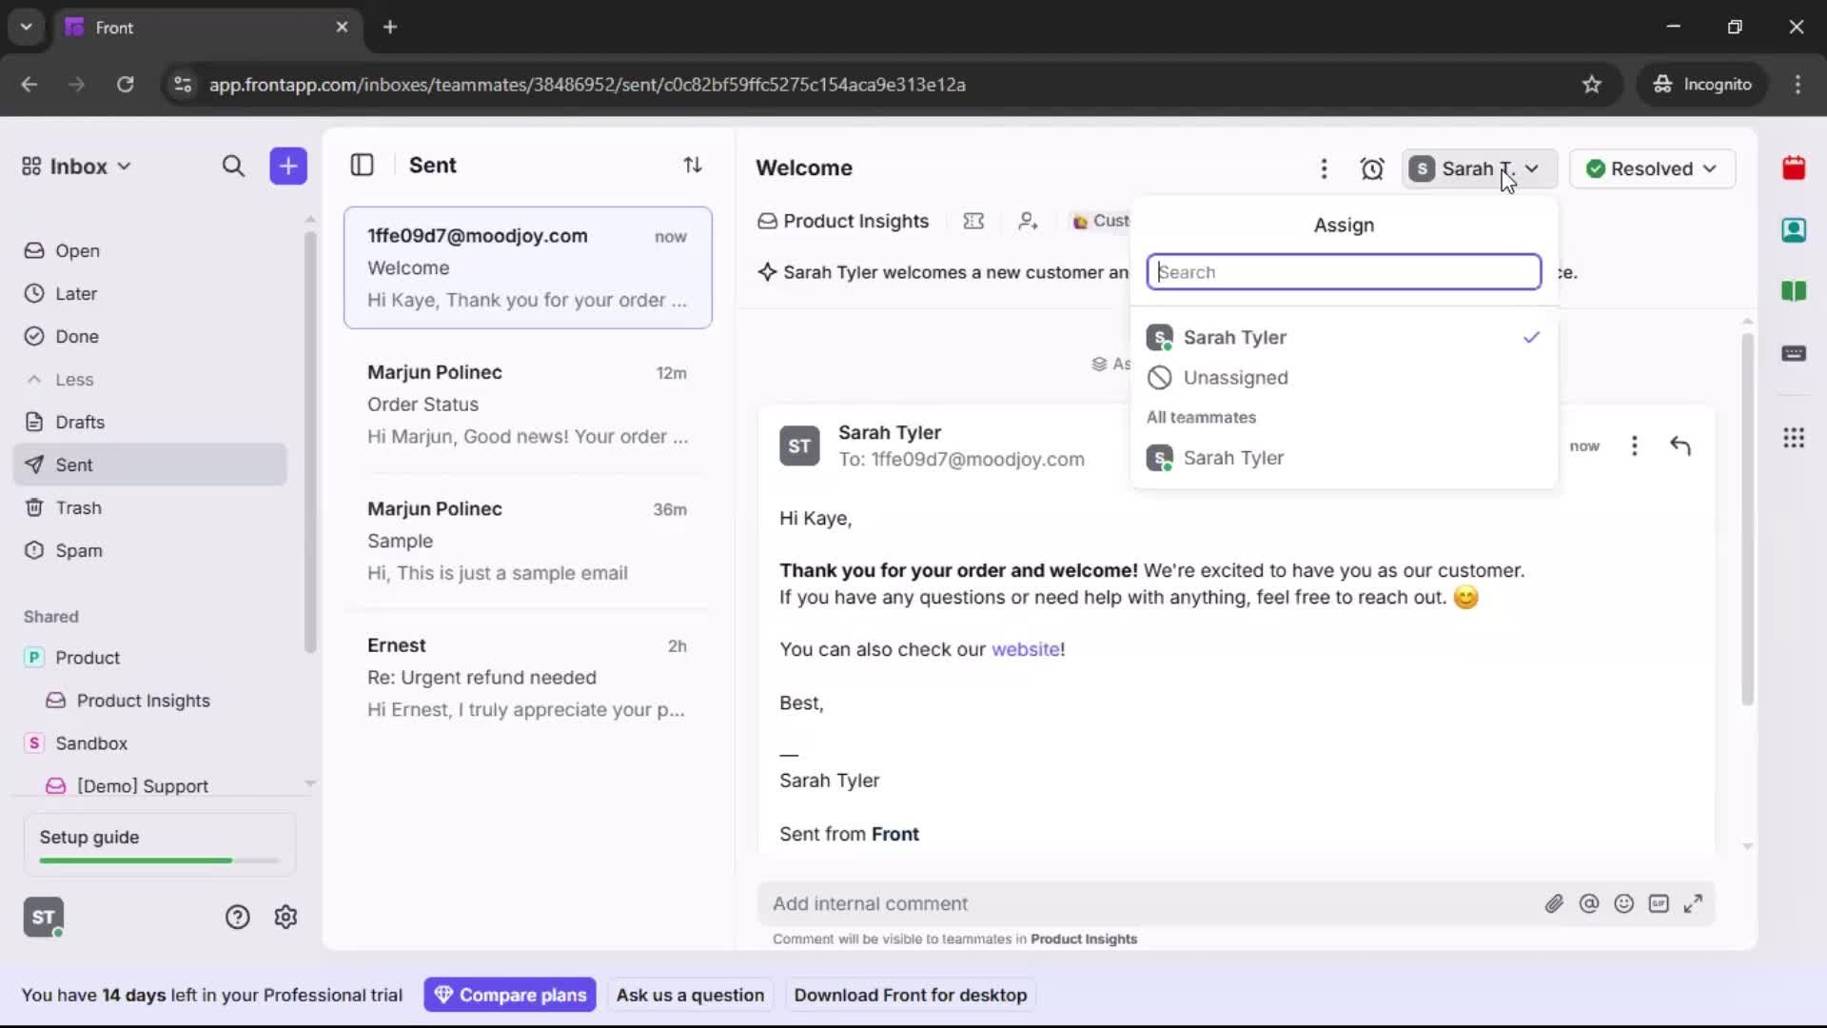
Task: Open the snooze (reminder) icon on the conversation
Action: tap(1373, 168)
